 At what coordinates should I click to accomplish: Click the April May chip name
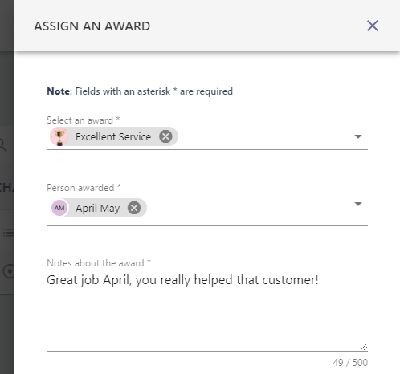pos(97,208)
